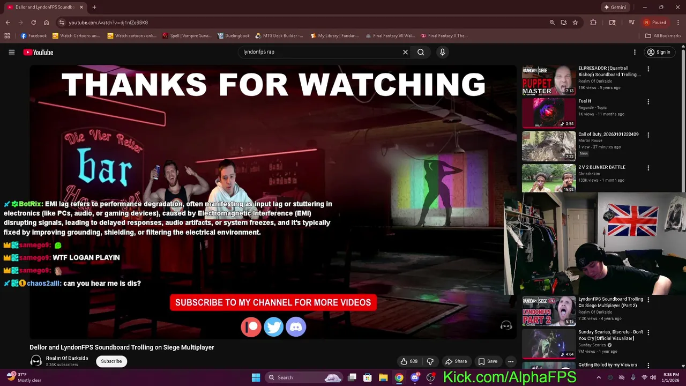Open '2 V 2 BLINKER BATTLE' video thumbnail
686x386 pixels.
[x=549, y=178]
